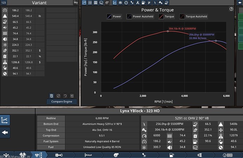Open the graphs view icon in top toolbar
The width and height of the screenshot is (243, 158).
(84, 2)
